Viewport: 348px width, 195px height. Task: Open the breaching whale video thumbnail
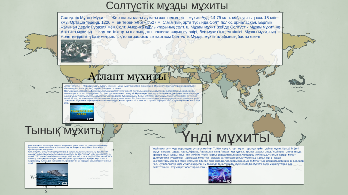52,174
